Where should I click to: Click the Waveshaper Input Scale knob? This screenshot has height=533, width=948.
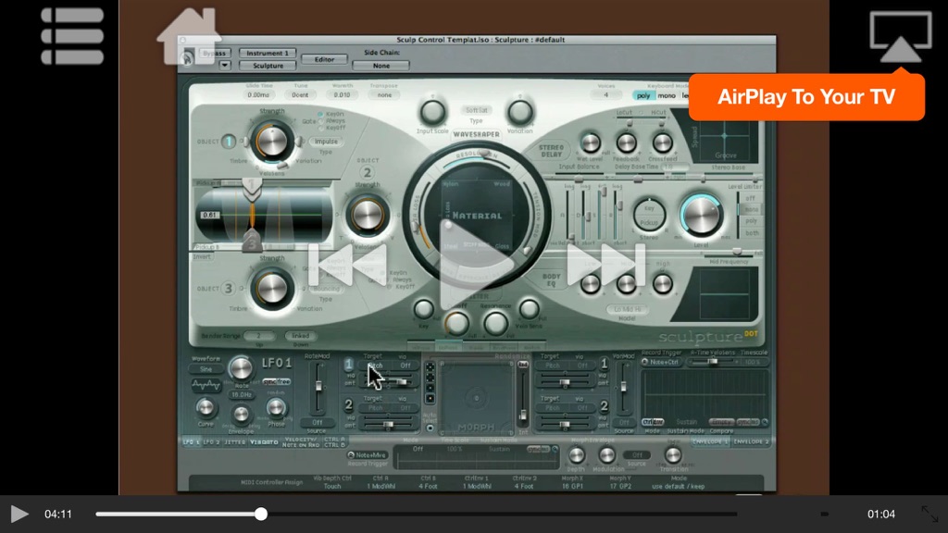(432, 112)
